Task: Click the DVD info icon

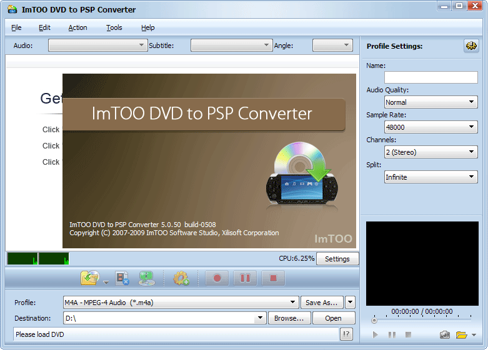Action: pos(147,278)
